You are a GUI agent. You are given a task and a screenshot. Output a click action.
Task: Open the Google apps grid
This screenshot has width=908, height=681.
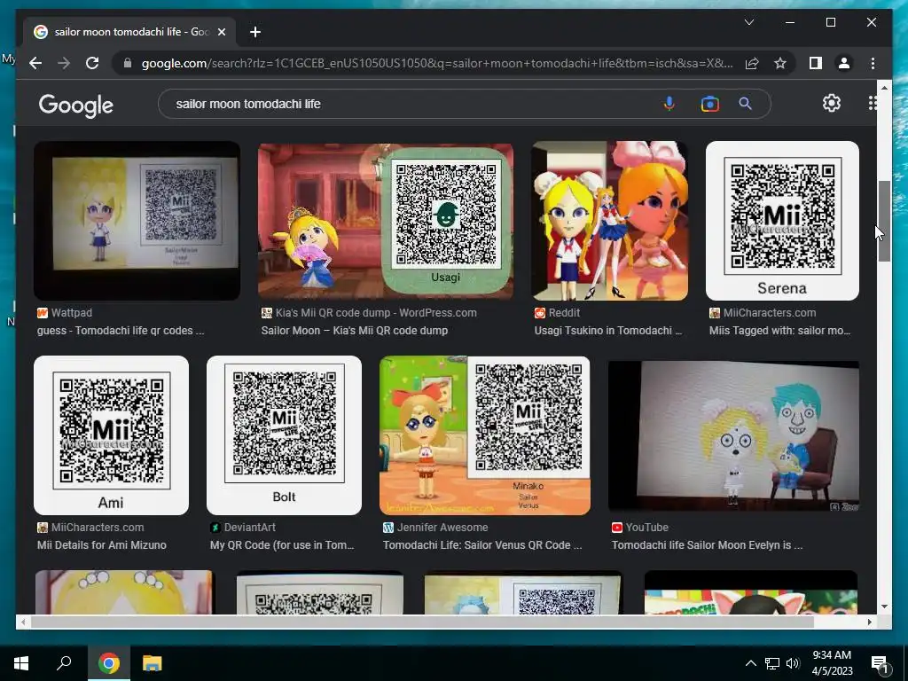click(x=873, y=103)
